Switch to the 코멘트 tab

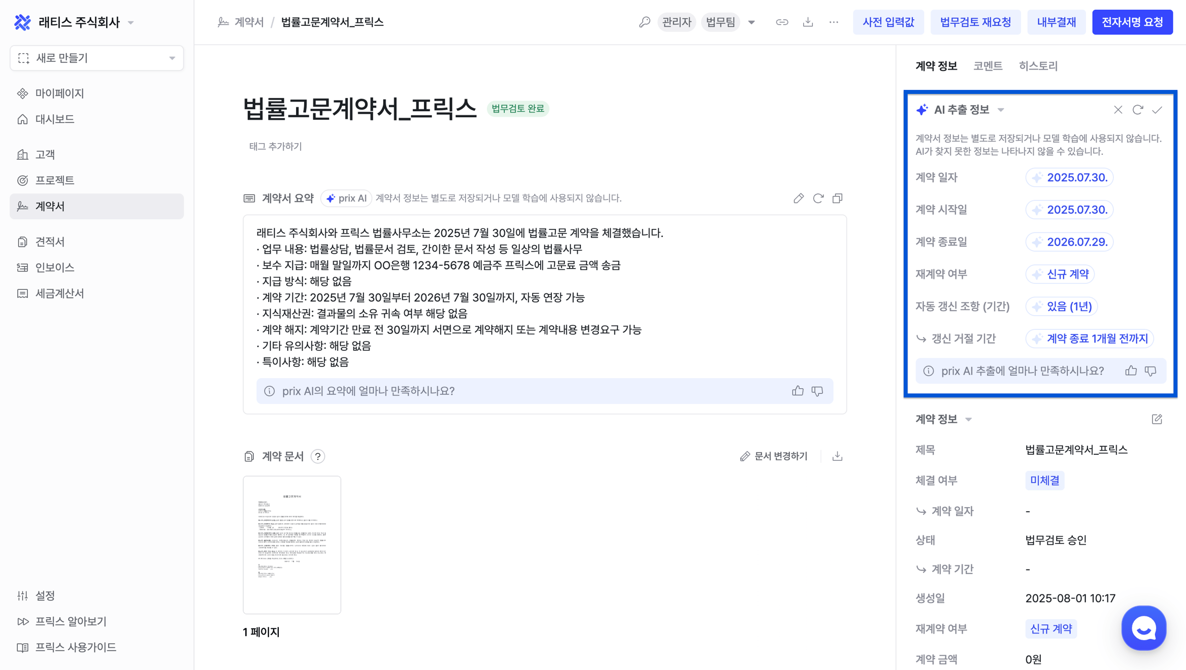pos(987,66)
